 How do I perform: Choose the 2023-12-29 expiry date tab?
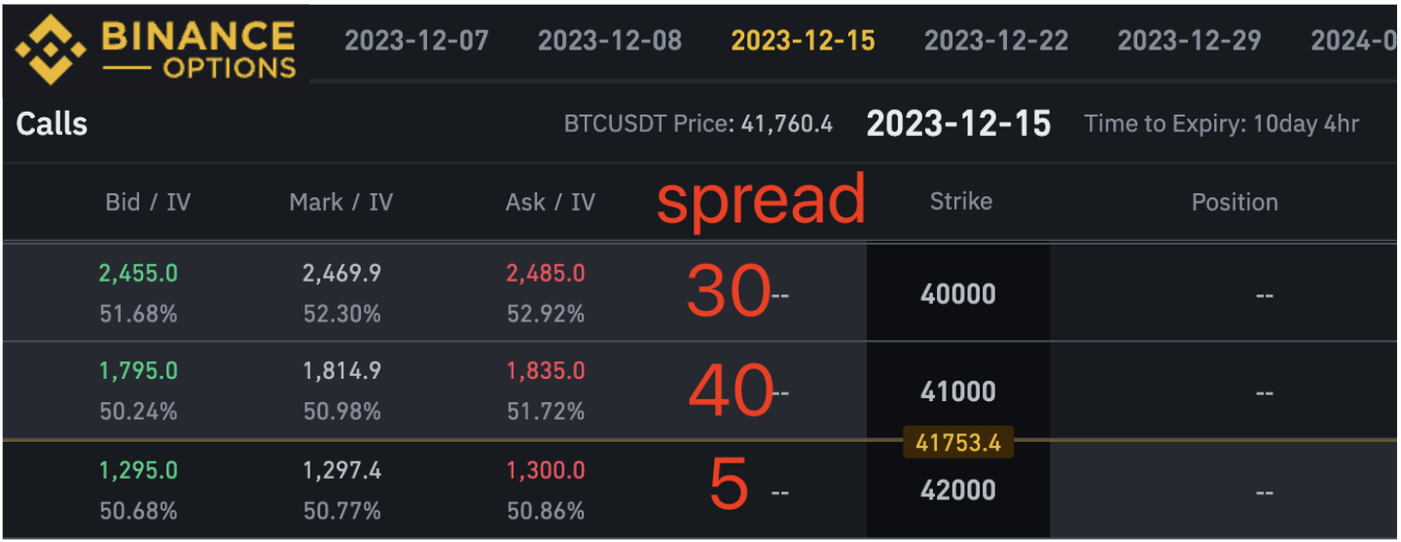coord(1189,41)
